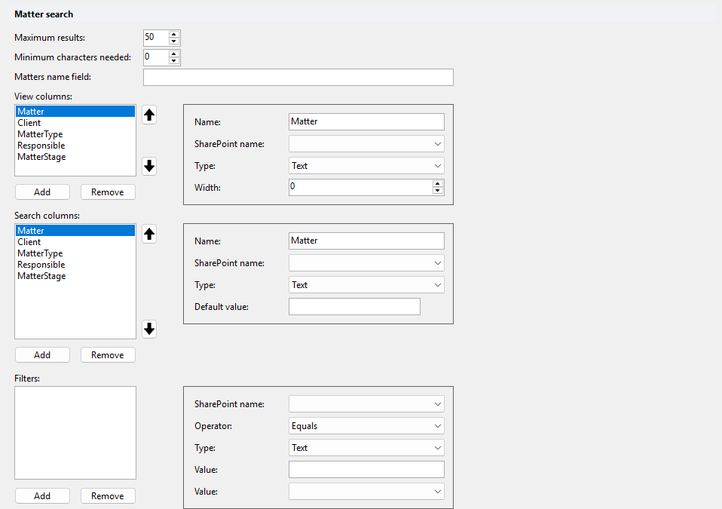Select MatterType in View columns list
The height and width of the screenshot is (509, 722).
[75, 134]
